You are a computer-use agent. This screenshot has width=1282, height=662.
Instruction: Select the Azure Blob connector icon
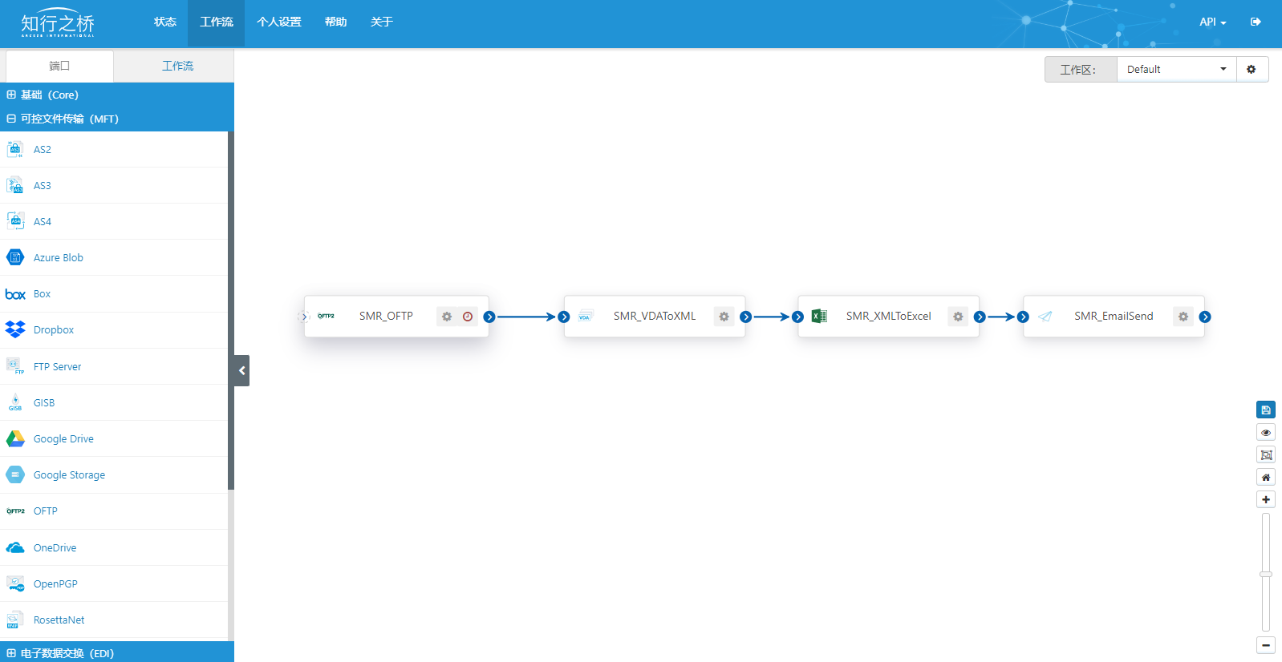click(x=15, y=257)
